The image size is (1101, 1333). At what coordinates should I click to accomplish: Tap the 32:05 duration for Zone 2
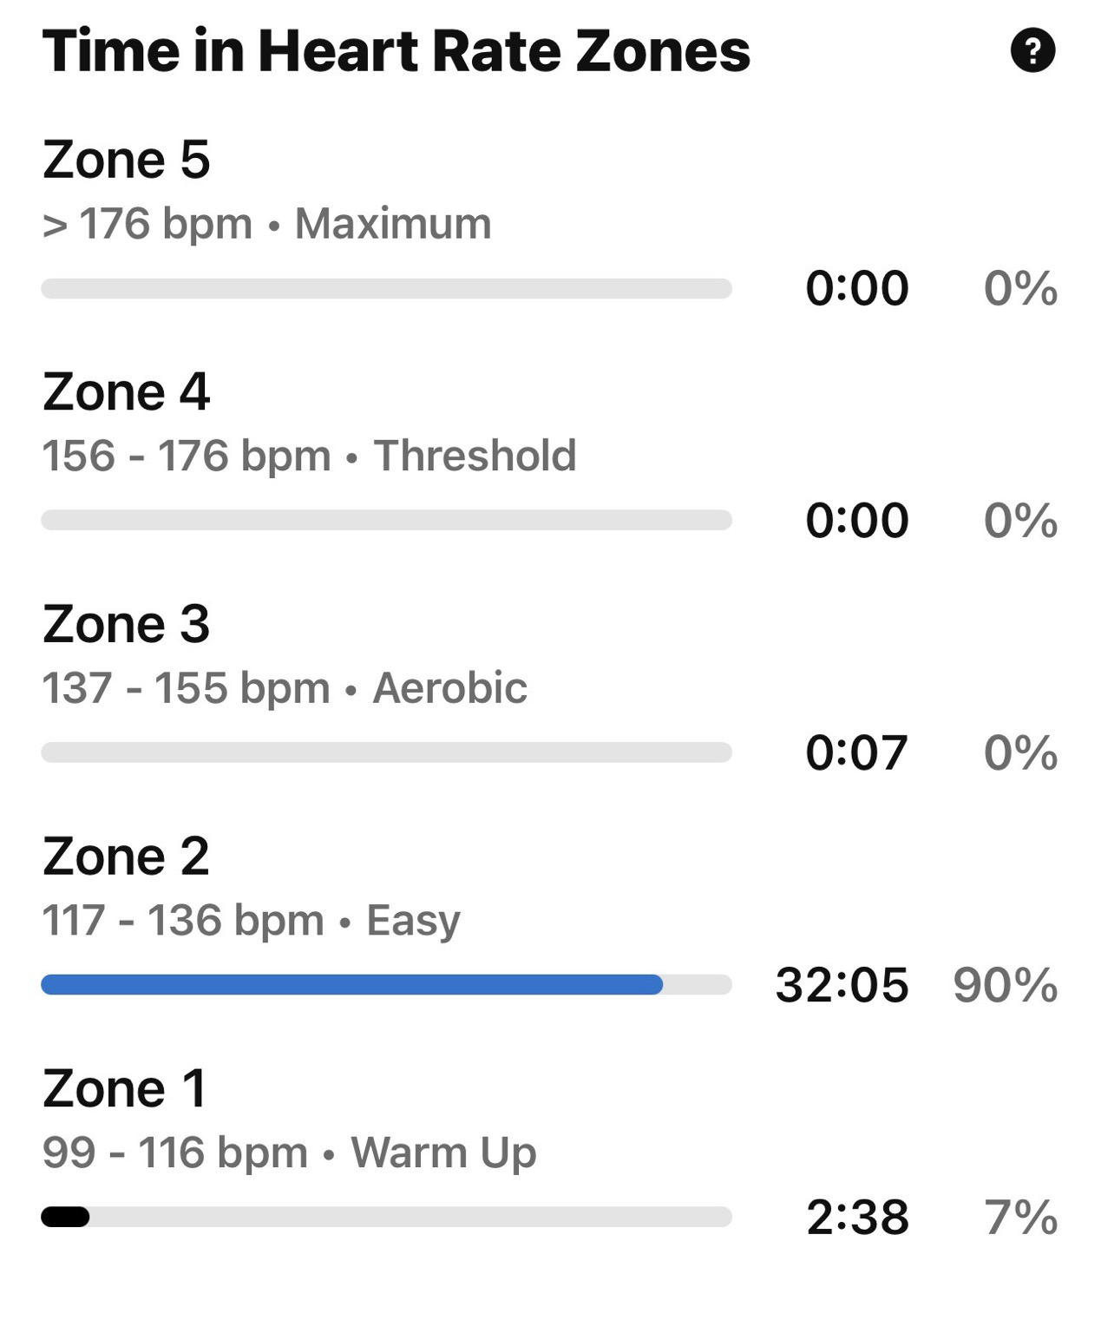(x=842, y=985)
